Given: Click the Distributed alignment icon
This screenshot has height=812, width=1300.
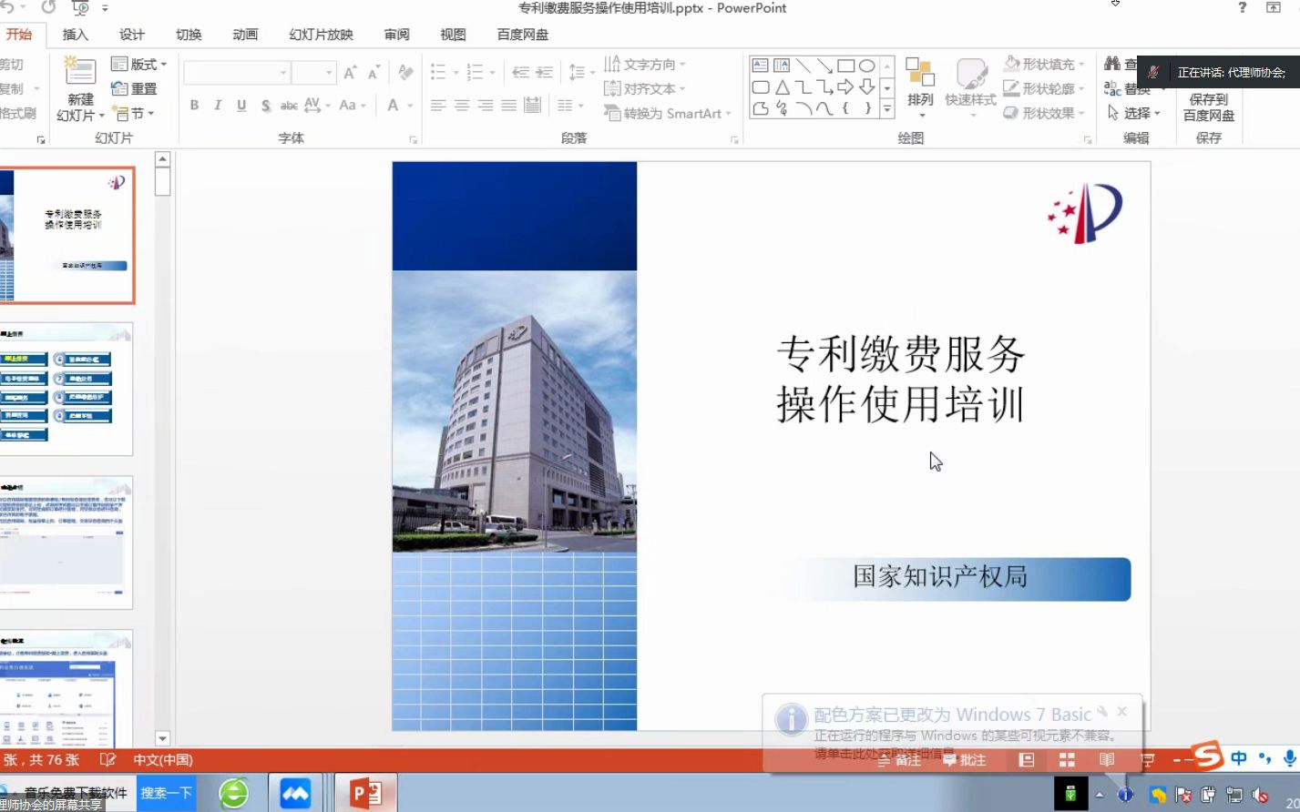Looking at the screenshot, I should 533,106.
